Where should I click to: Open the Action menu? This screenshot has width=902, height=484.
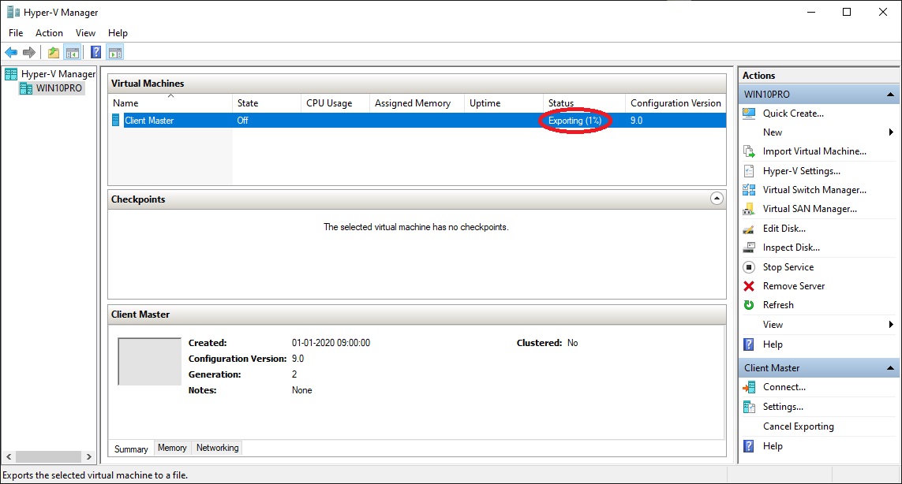[49, 33]
